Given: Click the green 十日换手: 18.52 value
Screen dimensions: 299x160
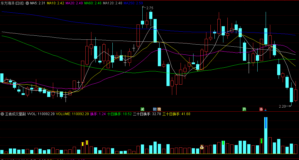Looking at the screenshot, I should coord(119,114).
